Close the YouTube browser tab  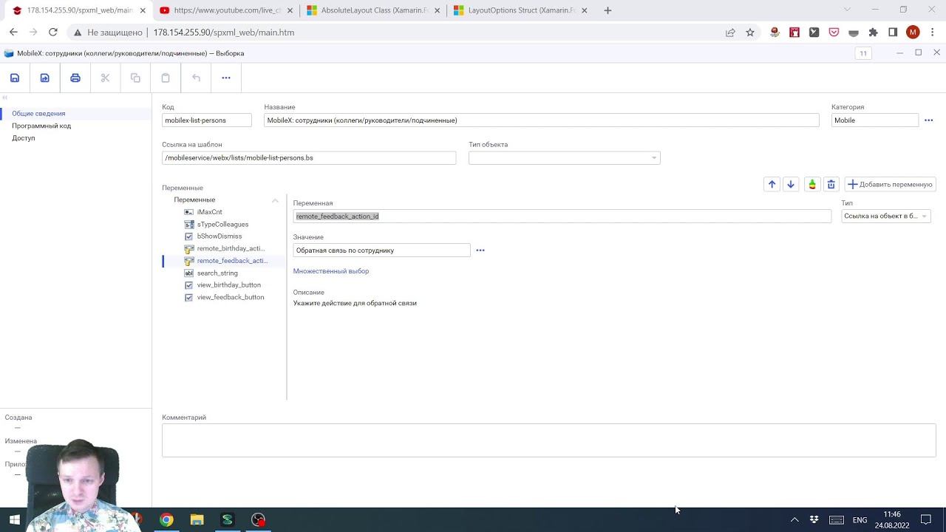290,10
